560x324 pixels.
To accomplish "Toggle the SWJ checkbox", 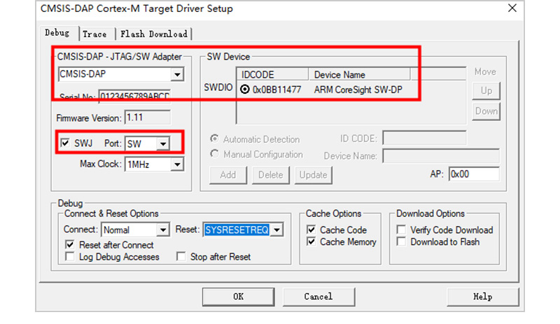I will (x=66, y=143).
